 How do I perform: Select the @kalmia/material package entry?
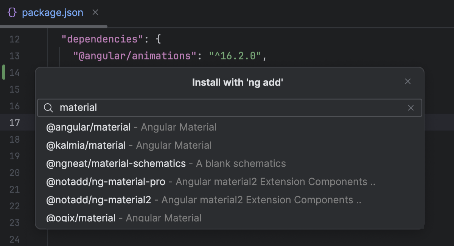[86, 145]
